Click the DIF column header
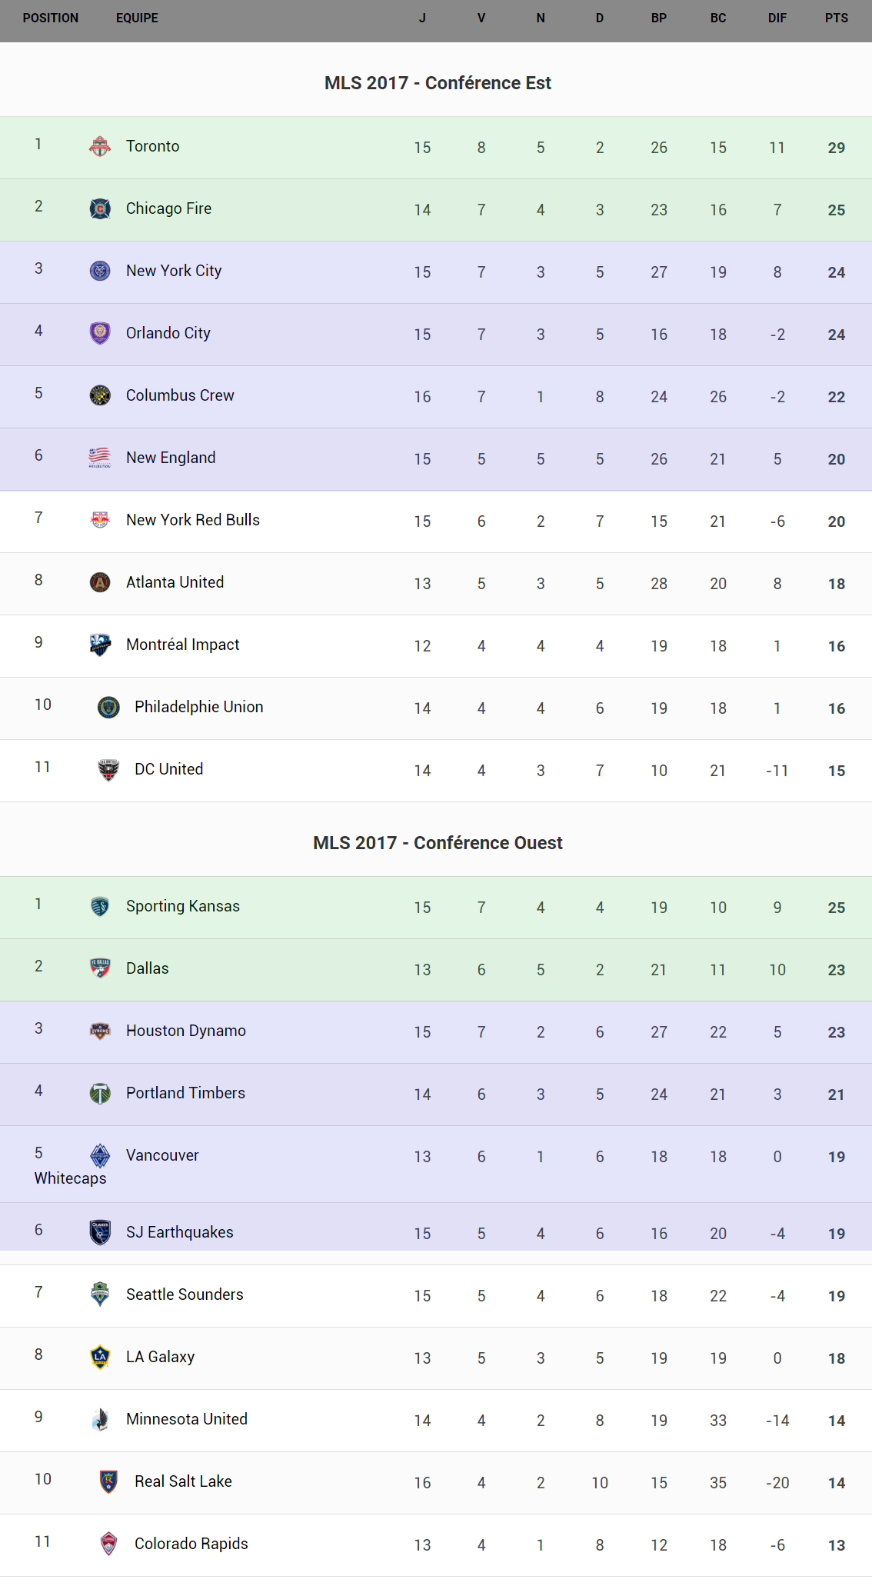The width and height of the screenshot is (872, 1586). click(x=777, y=18)
